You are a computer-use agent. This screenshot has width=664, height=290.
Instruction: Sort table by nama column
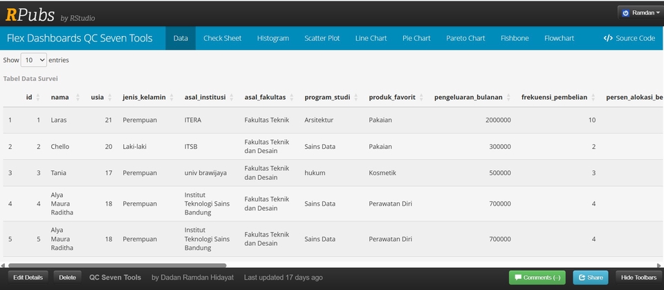point(65,97)
